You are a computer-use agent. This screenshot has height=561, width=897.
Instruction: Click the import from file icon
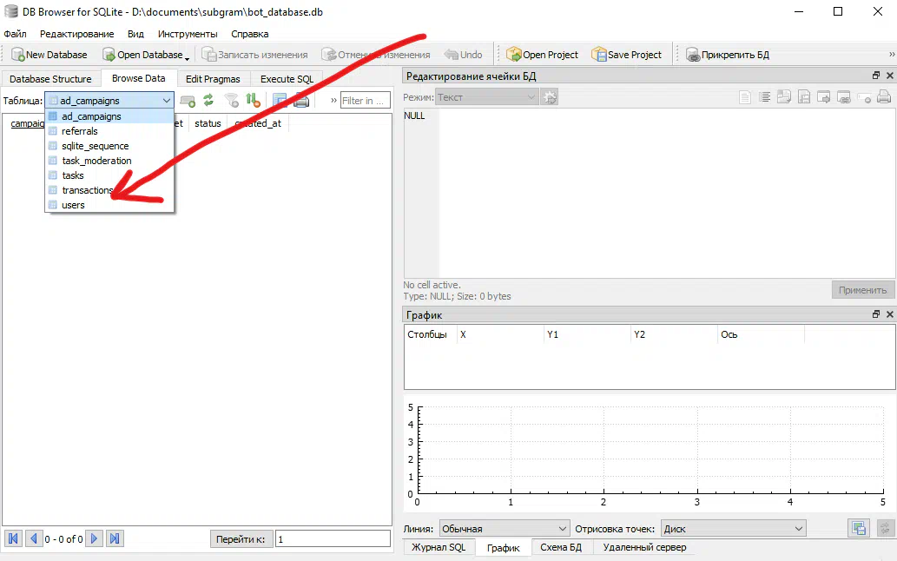(784, 97)
